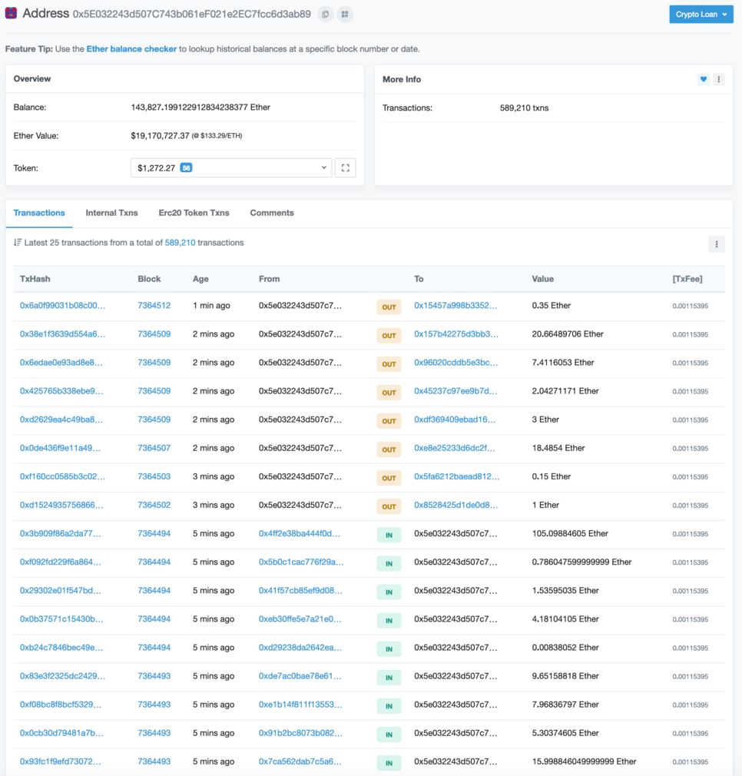Click the sort icon beside Latest 25 transactions
Image resolution: width=742 pixels, height=776 pixels.
tap(18, 243)
